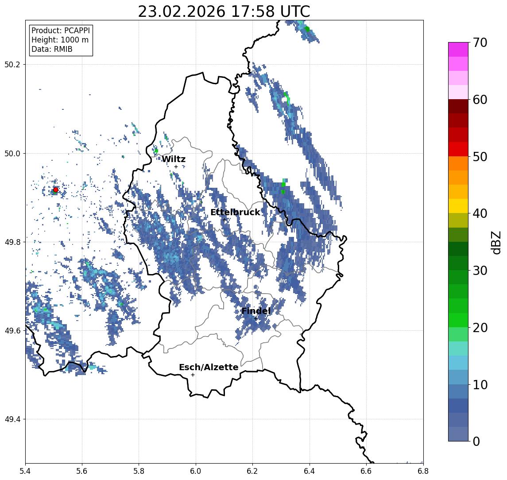Click the longitude 6.6 axis label
This screenshot has height=480, width=507.
[366, 471]
